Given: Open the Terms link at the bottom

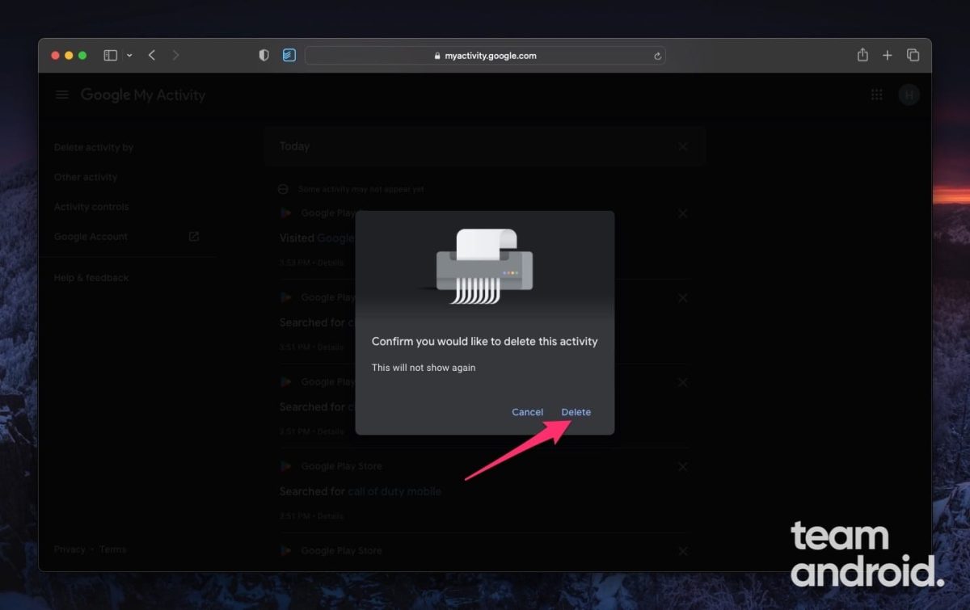Looking at the screenshot, I should tap(112, 549).
